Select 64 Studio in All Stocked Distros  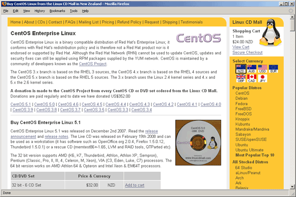point(244,167)
